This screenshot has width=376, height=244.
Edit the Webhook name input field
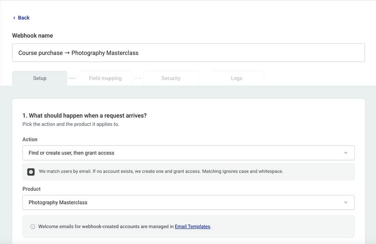pyautogui.click(x=188, y=53)
